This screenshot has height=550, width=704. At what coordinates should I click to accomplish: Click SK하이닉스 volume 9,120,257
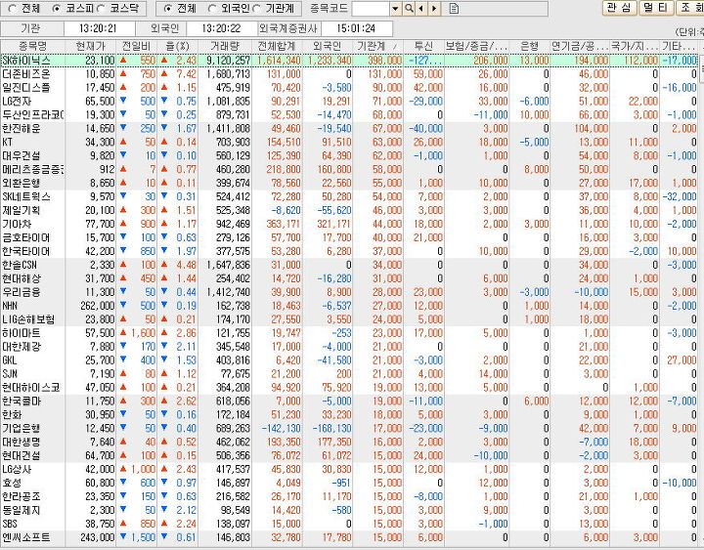coord(228,61)
